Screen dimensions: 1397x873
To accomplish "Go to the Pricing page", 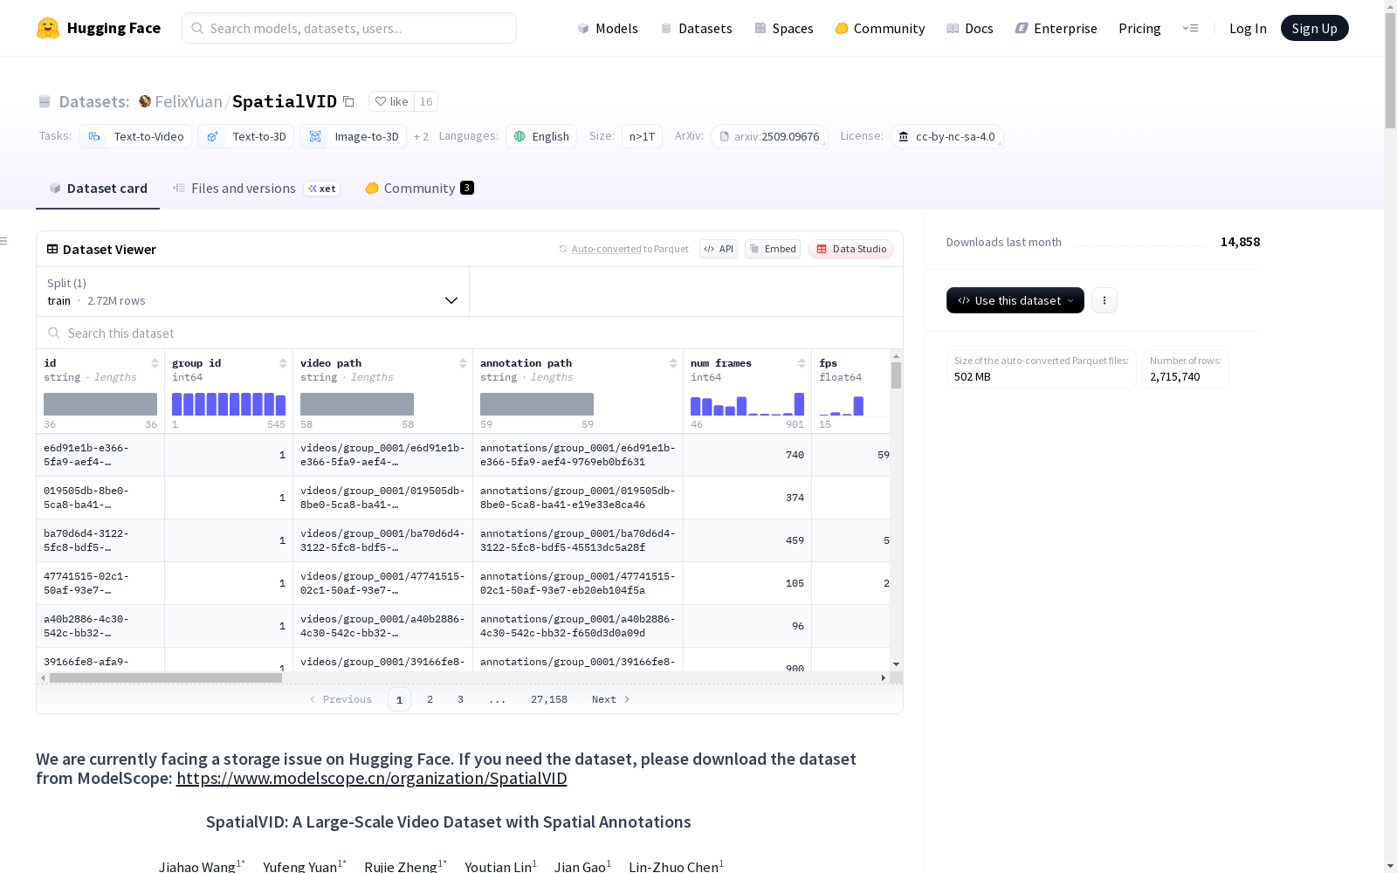I will (1139, 28).
